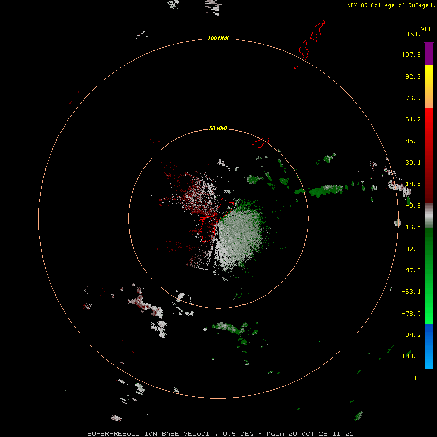Image resolution: width=437 pixels, height=437 pixels.
Task: Click the 76.7 velocity scale value
Action: pyautogui.click(x=413, y=98)
